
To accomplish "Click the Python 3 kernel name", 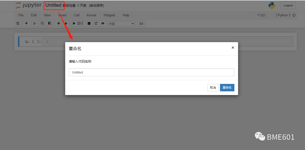I will [284, 15].
